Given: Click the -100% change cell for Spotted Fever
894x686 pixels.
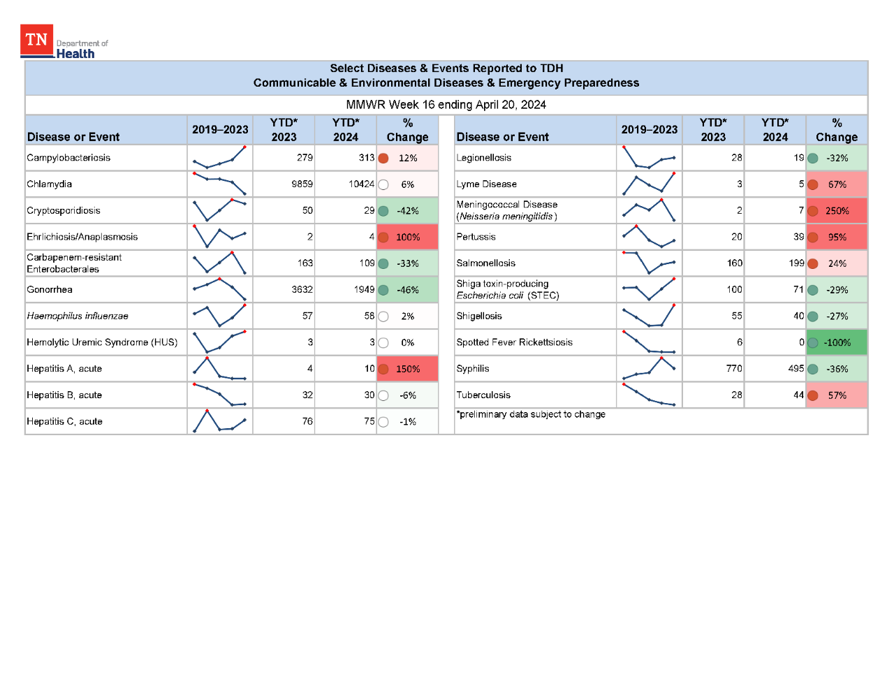Looking at the screenshot, I should point(837,342).
